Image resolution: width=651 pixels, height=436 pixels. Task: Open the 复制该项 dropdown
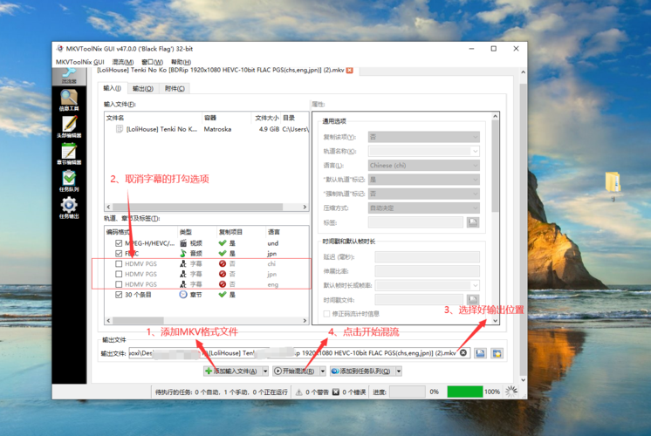(423, 137)
